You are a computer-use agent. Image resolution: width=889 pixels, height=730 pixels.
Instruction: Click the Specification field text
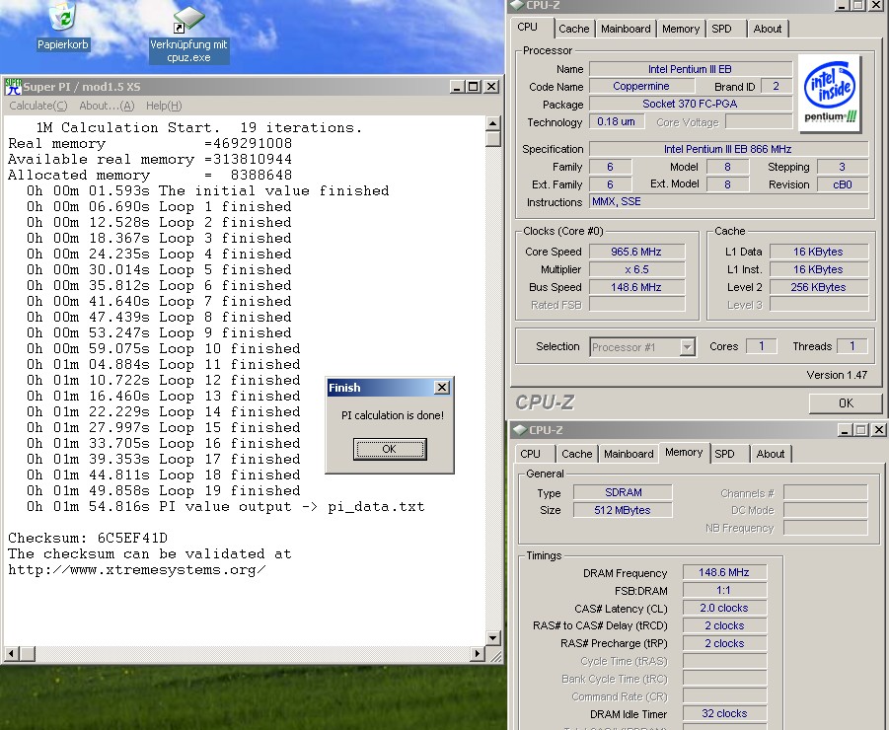728,149
